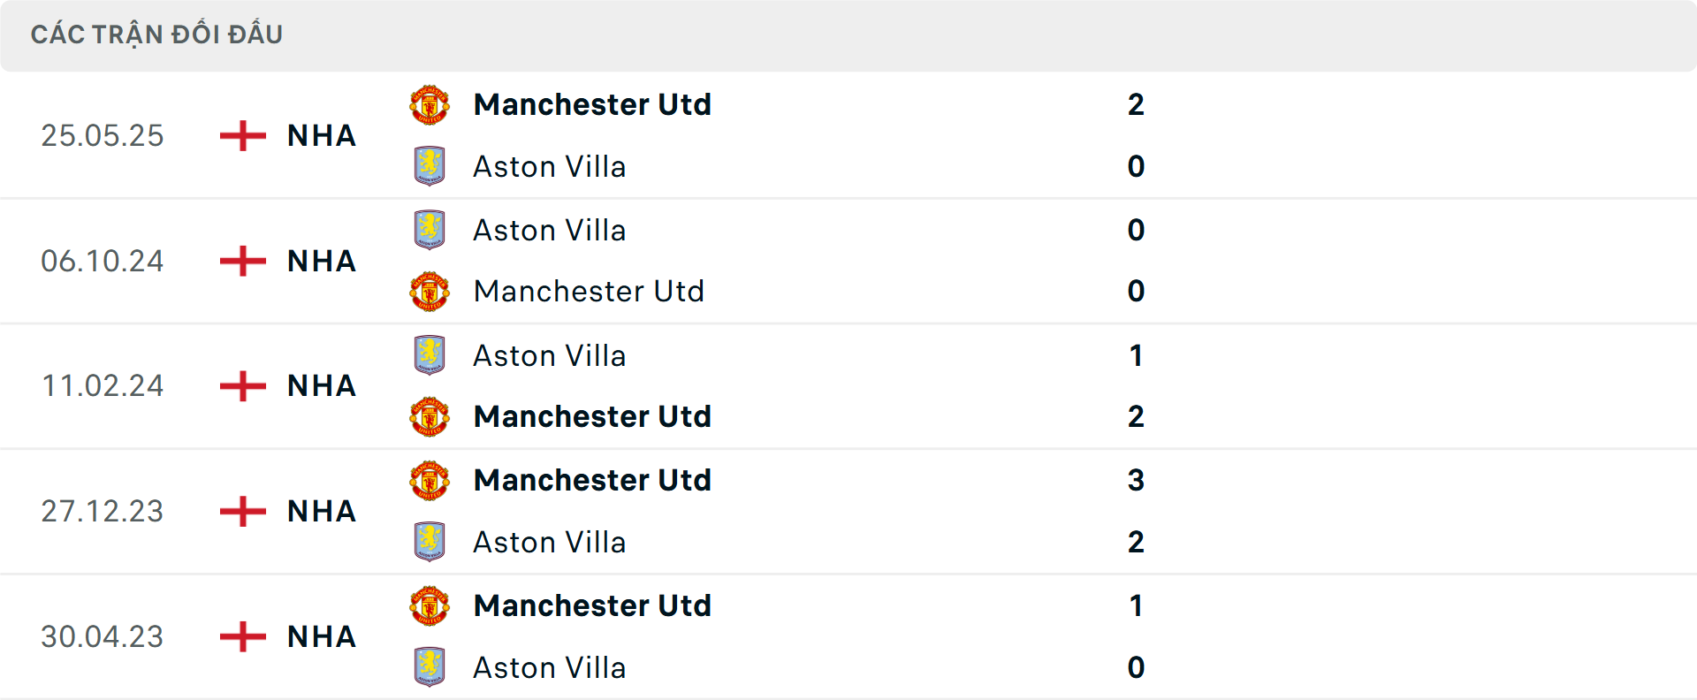Screen dimensions: 1697x700
Task: Click the Manchester Utd logo in the 11.02.24 row
Action: (x=430, y=417)
